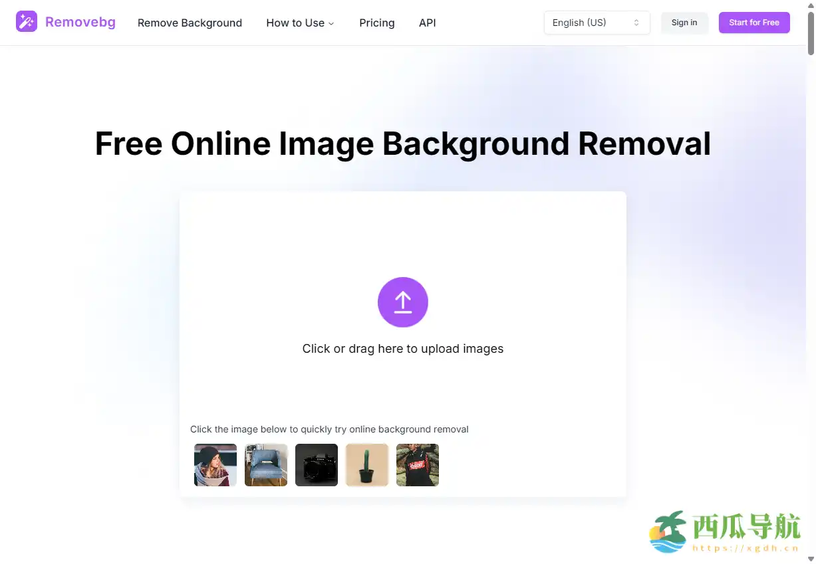Select the black camera sample image
Viewport: 816px width, 564px height.
[x=316, y=465]
